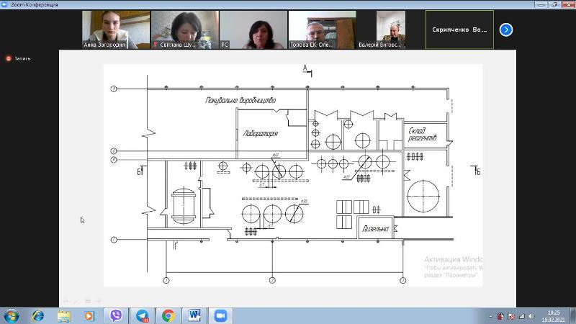
Task: Open Telegram from the taskbar
Action: click(143, 315)
